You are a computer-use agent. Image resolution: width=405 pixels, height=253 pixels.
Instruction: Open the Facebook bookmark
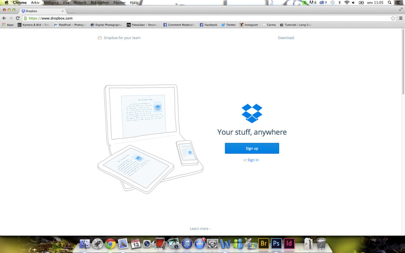[208, 25]
